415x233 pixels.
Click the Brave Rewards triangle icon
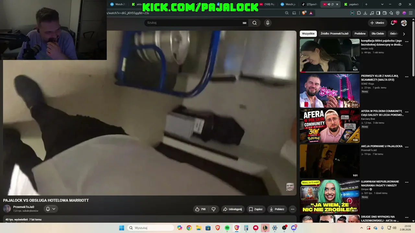click(x=311, y=13)
